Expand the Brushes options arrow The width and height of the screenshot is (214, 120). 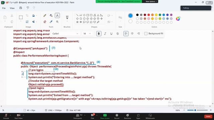67,21
